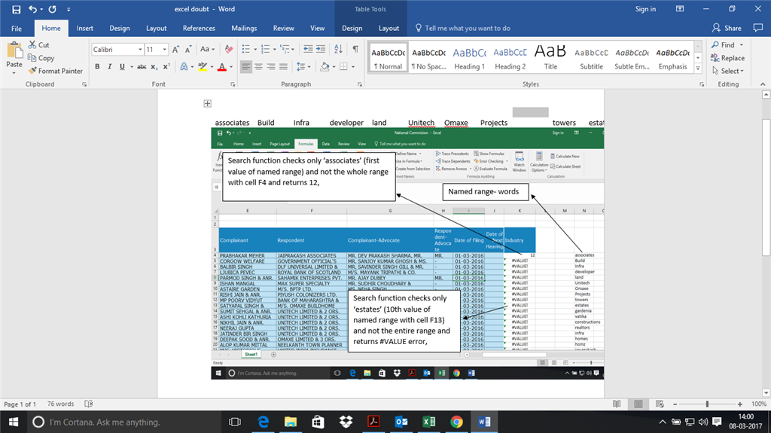Apply subscript formatting
This screenshot has width=771, height=433.
coord(154,66)
